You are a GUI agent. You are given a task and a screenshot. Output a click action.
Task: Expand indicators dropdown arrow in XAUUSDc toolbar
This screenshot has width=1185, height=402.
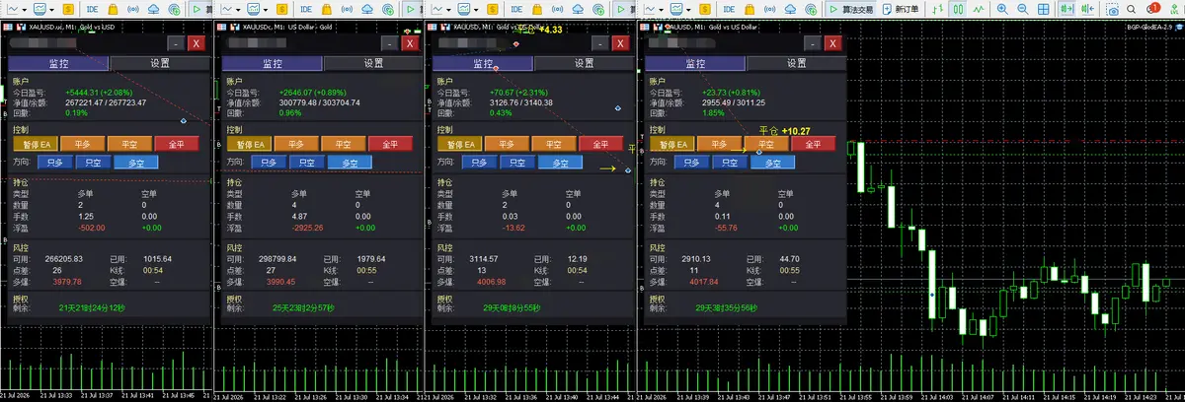(x=266, y=10)
